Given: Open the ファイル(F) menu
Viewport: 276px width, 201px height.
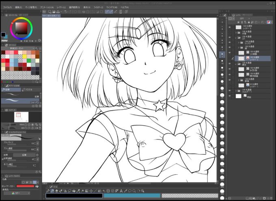Looking at the screenshot, I should click(x=7, y=7).
